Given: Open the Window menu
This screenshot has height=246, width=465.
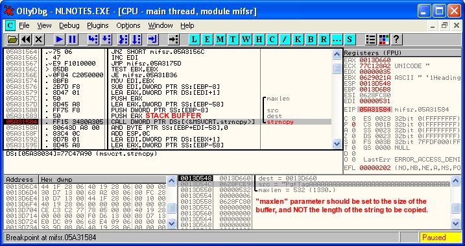Looking at the screenshot, I should 160,26.
